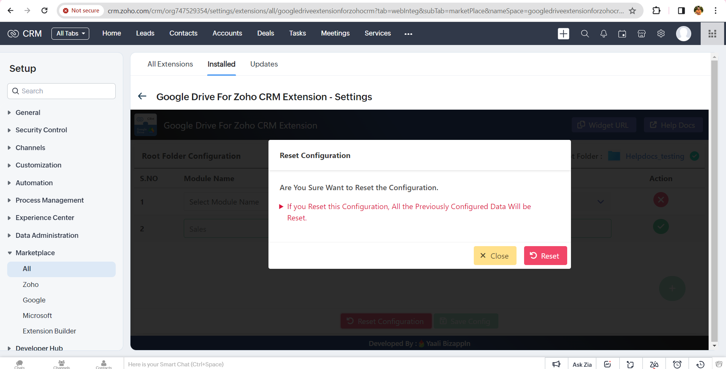Click the Reset button in dialog
726x369 pixels.
[x=545, y=256]
